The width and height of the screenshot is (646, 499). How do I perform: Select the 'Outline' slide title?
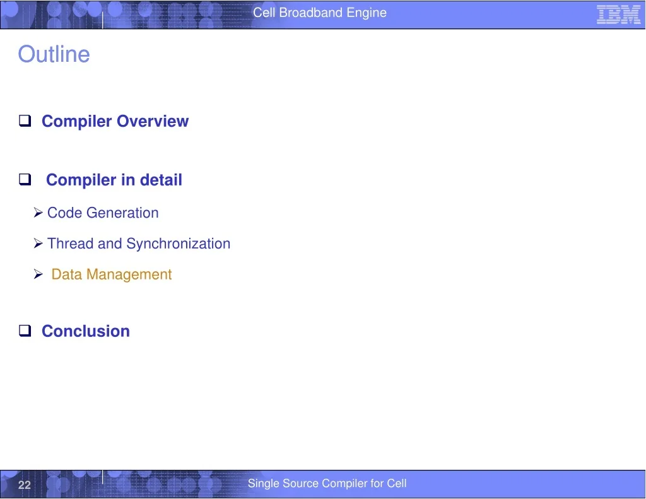(54, 54)
